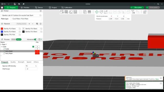This screenshot has height=92, width=164.
Task: Toggle the Advanced mode switch
Action: tap(36, 39)
